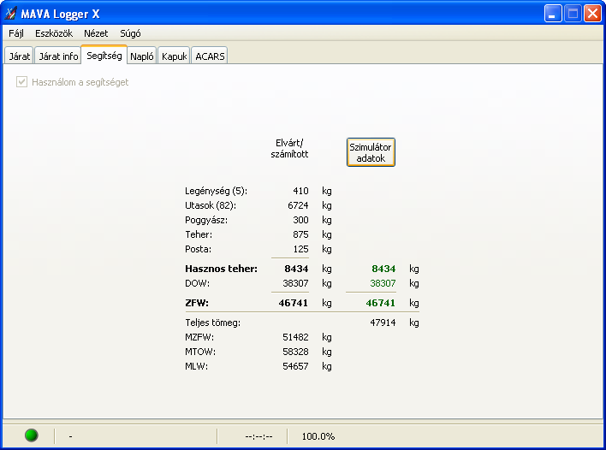Open the ACARS tab
This screenshot has width=606, height=450.
tap(210, 56)
